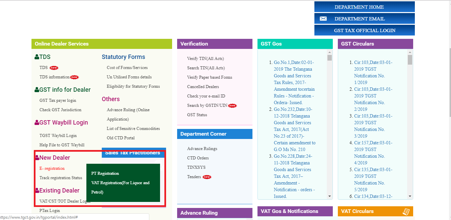The width and height of the screenshot is (451, 220).
Task: Open DEPARTMENT EMAIL button
Action: 365,19
